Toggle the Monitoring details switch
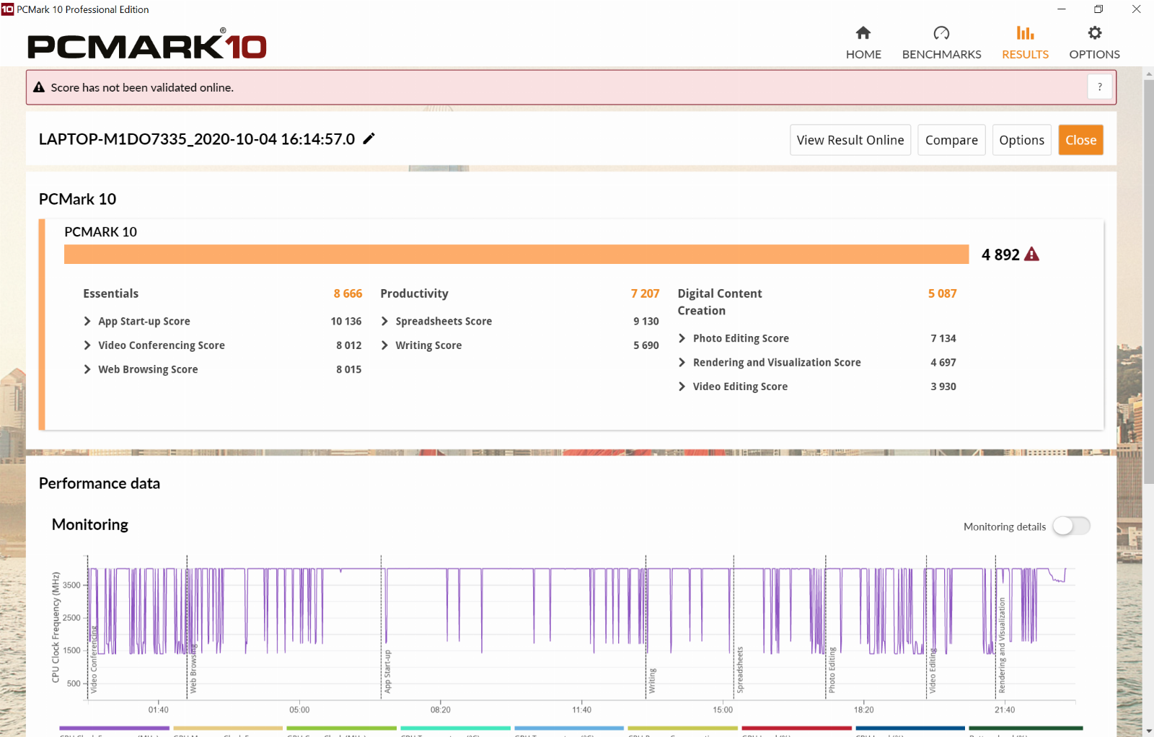This screenshot has height=737, width=1154. coord(1071,526)
